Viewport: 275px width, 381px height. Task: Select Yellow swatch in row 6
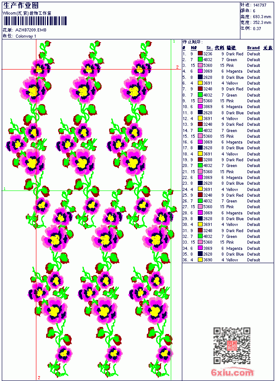coord(200,83)
